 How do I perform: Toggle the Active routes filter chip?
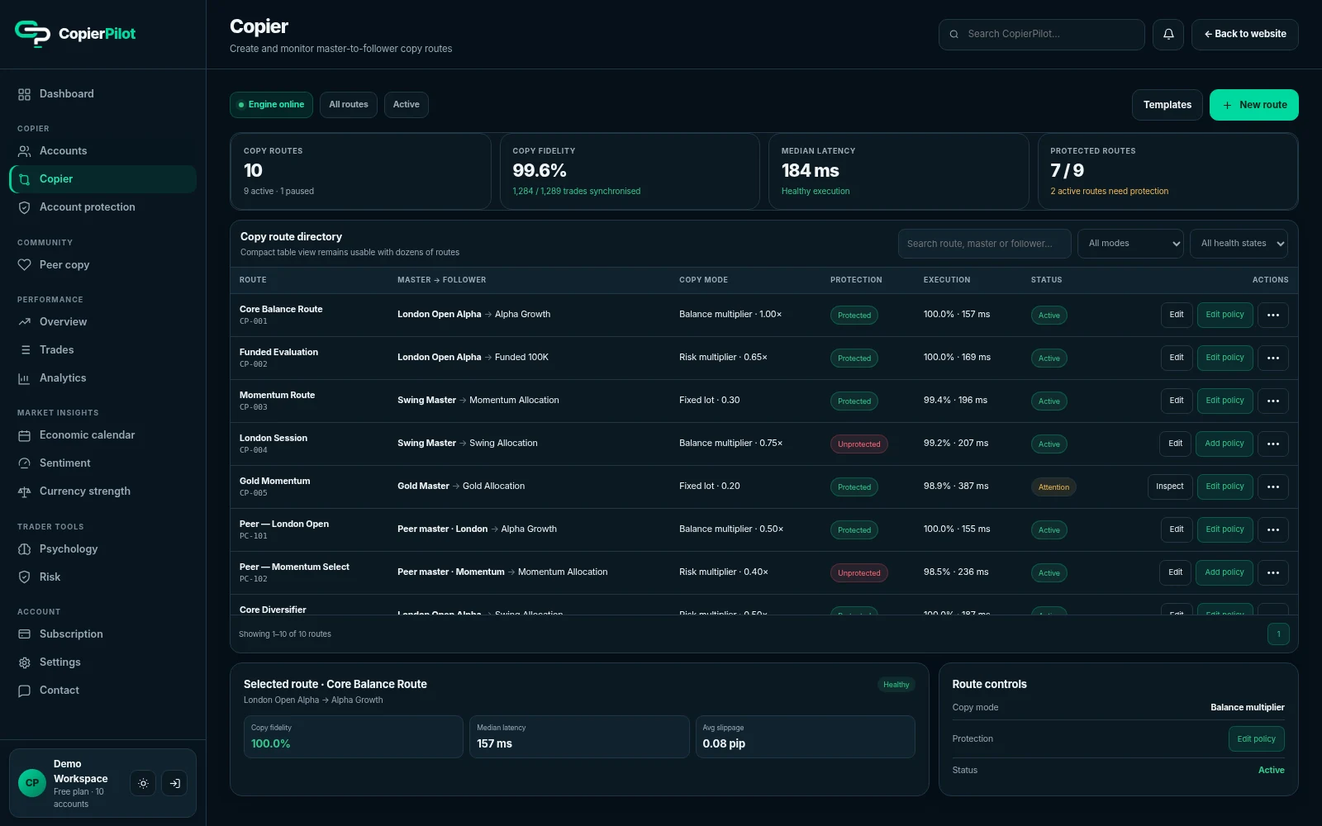(x=406, y=105)
